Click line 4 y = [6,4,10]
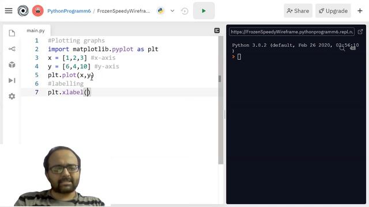Screen dimensions: 369x207 pyautogui.click(x=69, y=67)
